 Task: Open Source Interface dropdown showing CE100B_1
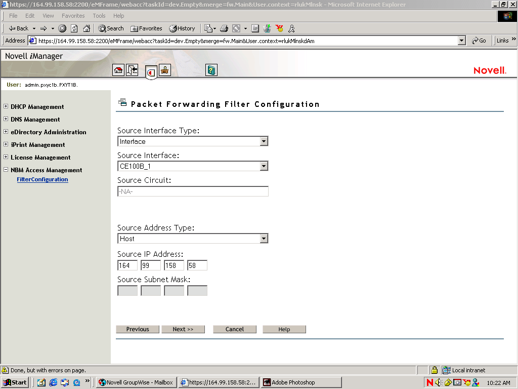[x=263, y=166]
